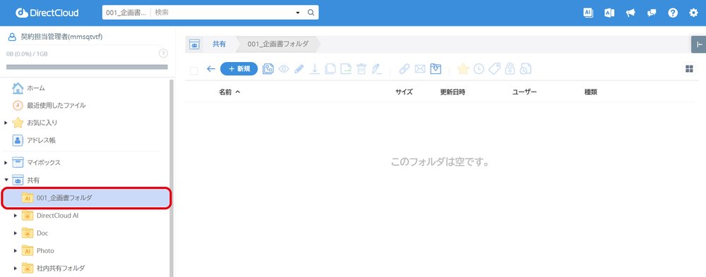Screen dimensions: 706x277
Task: Expand the Doc folder arrow
Action: [16, 233]
